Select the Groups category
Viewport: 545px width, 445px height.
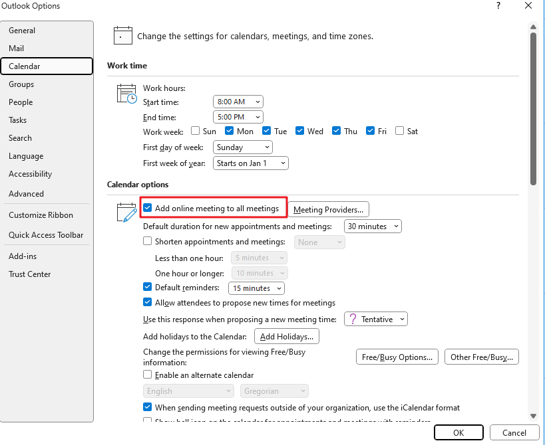tap(47, 84)
